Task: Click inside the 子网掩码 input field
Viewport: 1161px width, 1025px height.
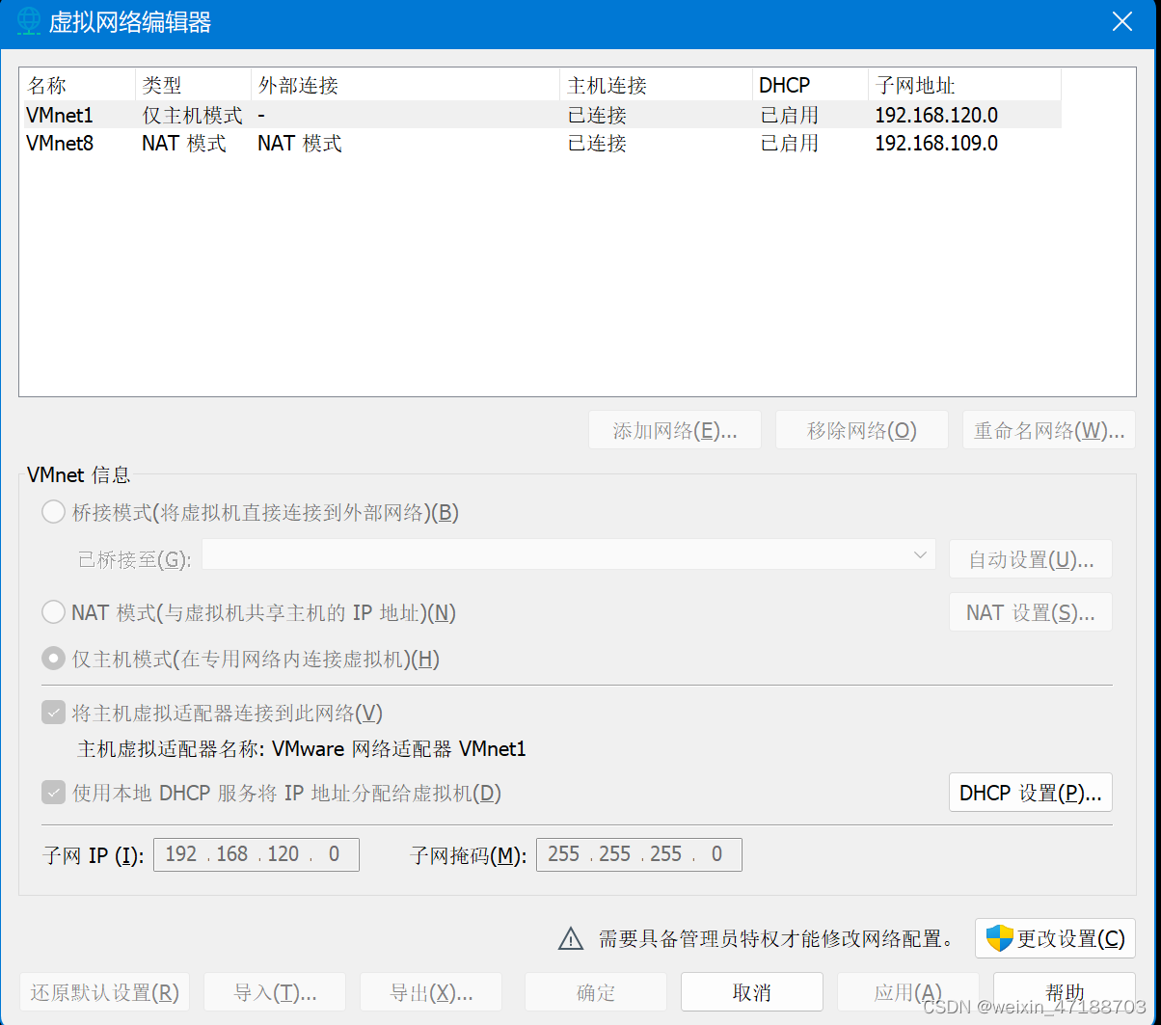Action: pos(638,854)
